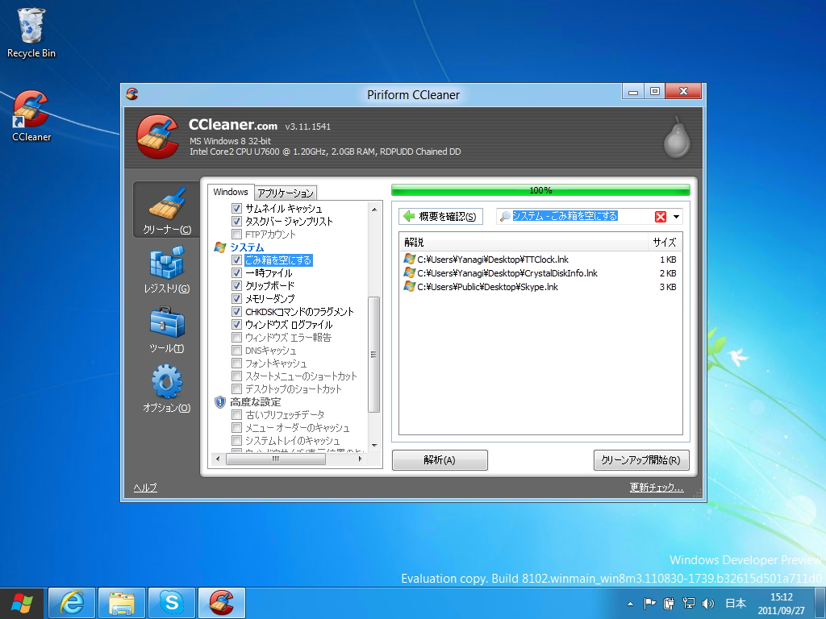
Task: Click the green 100% progress bar
Action: [539, 190]
